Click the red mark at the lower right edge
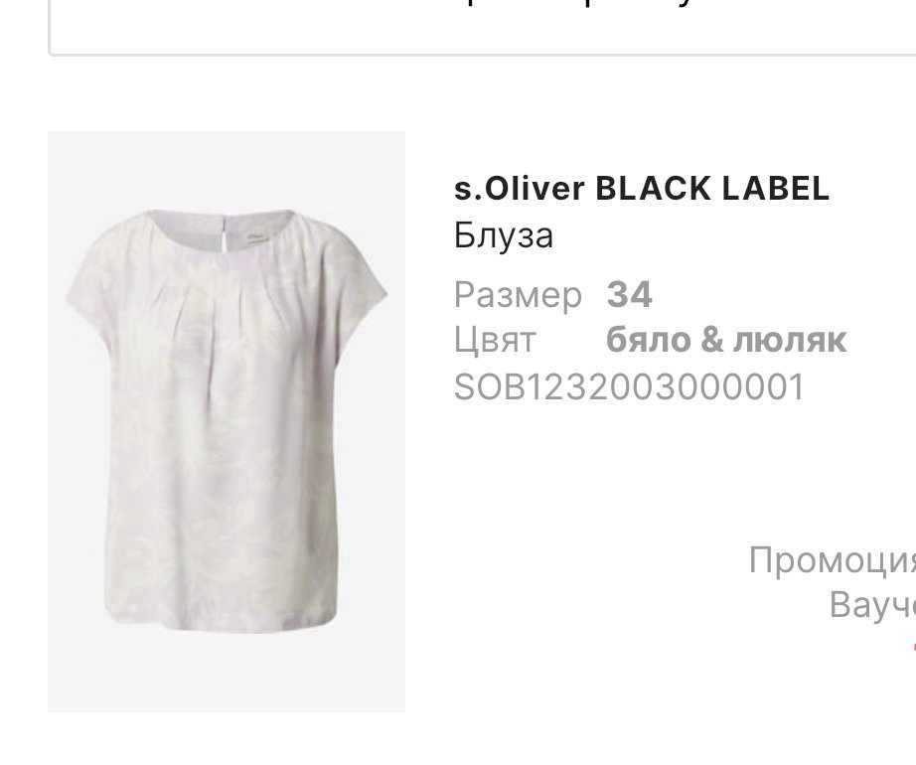916x765 pixels. click(x=914, y=647)
